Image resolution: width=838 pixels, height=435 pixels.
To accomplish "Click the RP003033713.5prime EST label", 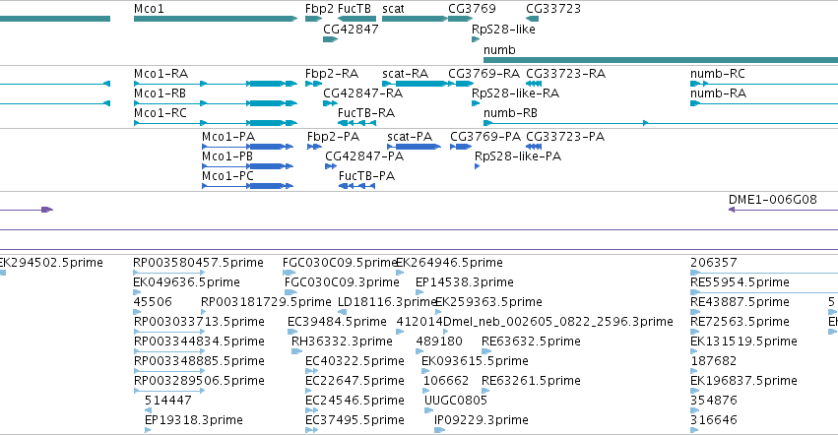I will (x=199, y=321).
